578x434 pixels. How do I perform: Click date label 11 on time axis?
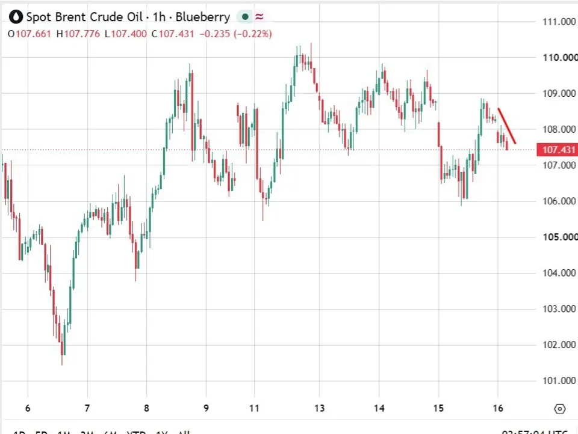click(x=254, y=408)
